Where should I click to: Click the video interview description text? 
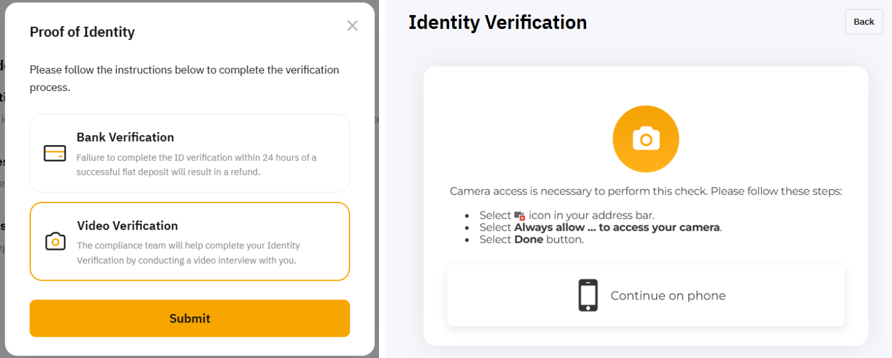point(188,253)
